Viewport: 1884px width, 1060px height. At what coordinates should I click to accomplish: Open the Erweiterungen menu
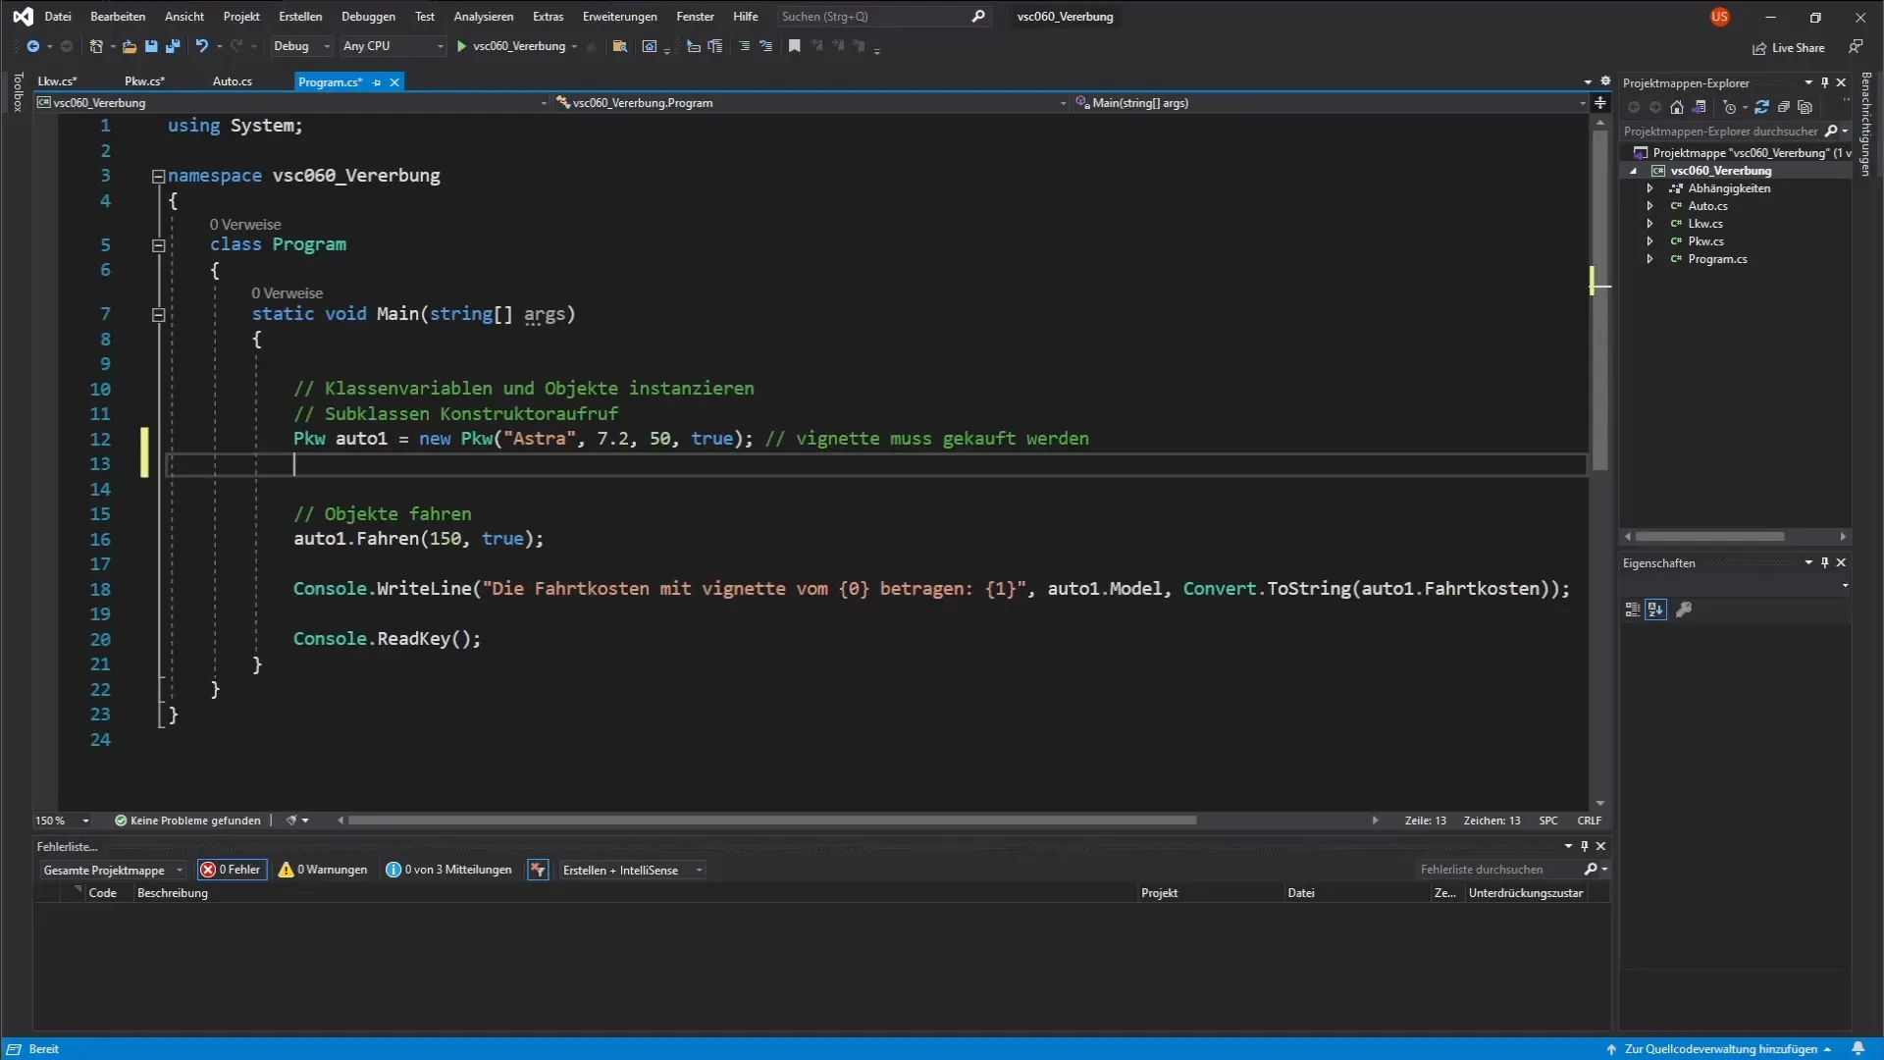619,17
